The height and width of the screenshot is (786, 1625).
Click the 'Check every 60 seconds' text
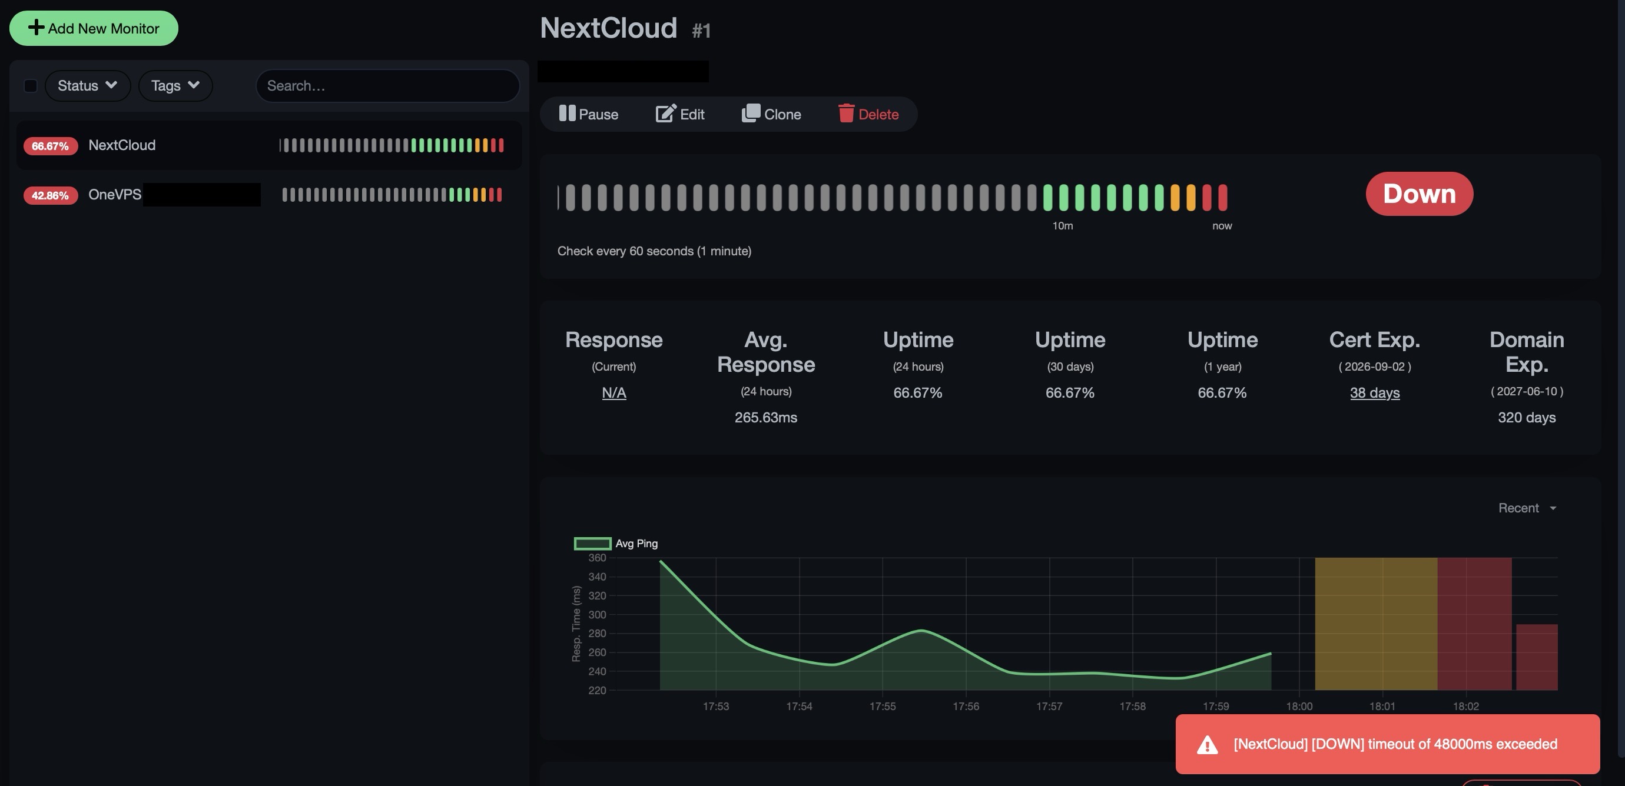[x=654, y=251]
